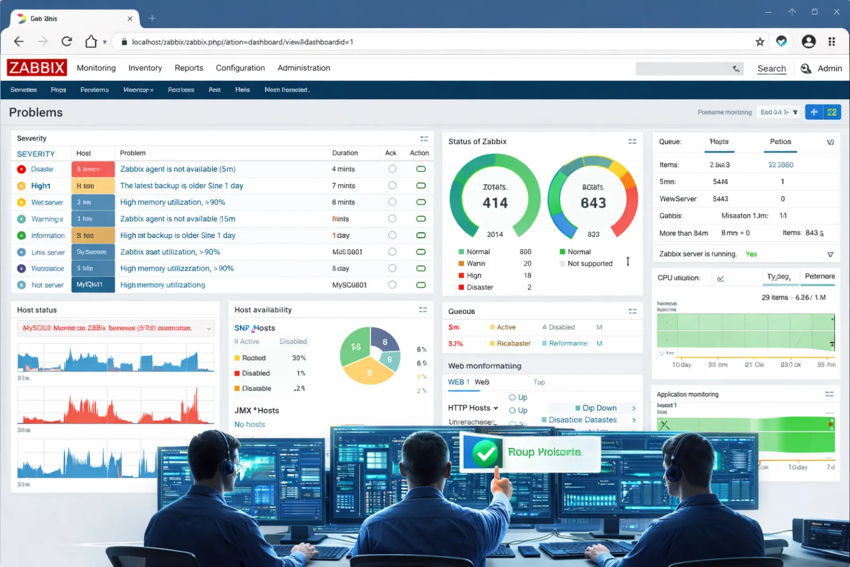Select the first Up radio button under Web monitoring
This screenshot has height=567, width=850.
[x=513, y=397]
